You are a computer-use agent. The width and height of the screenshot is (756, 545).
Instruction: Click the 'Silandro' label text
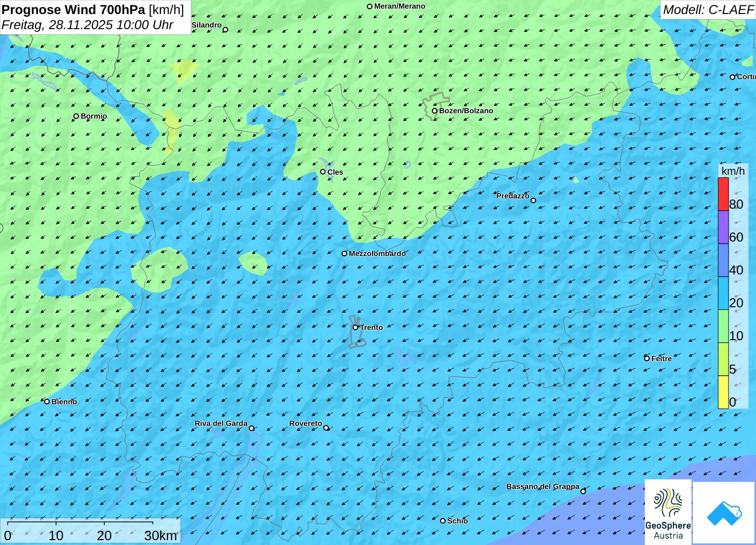tap(206, 25)
